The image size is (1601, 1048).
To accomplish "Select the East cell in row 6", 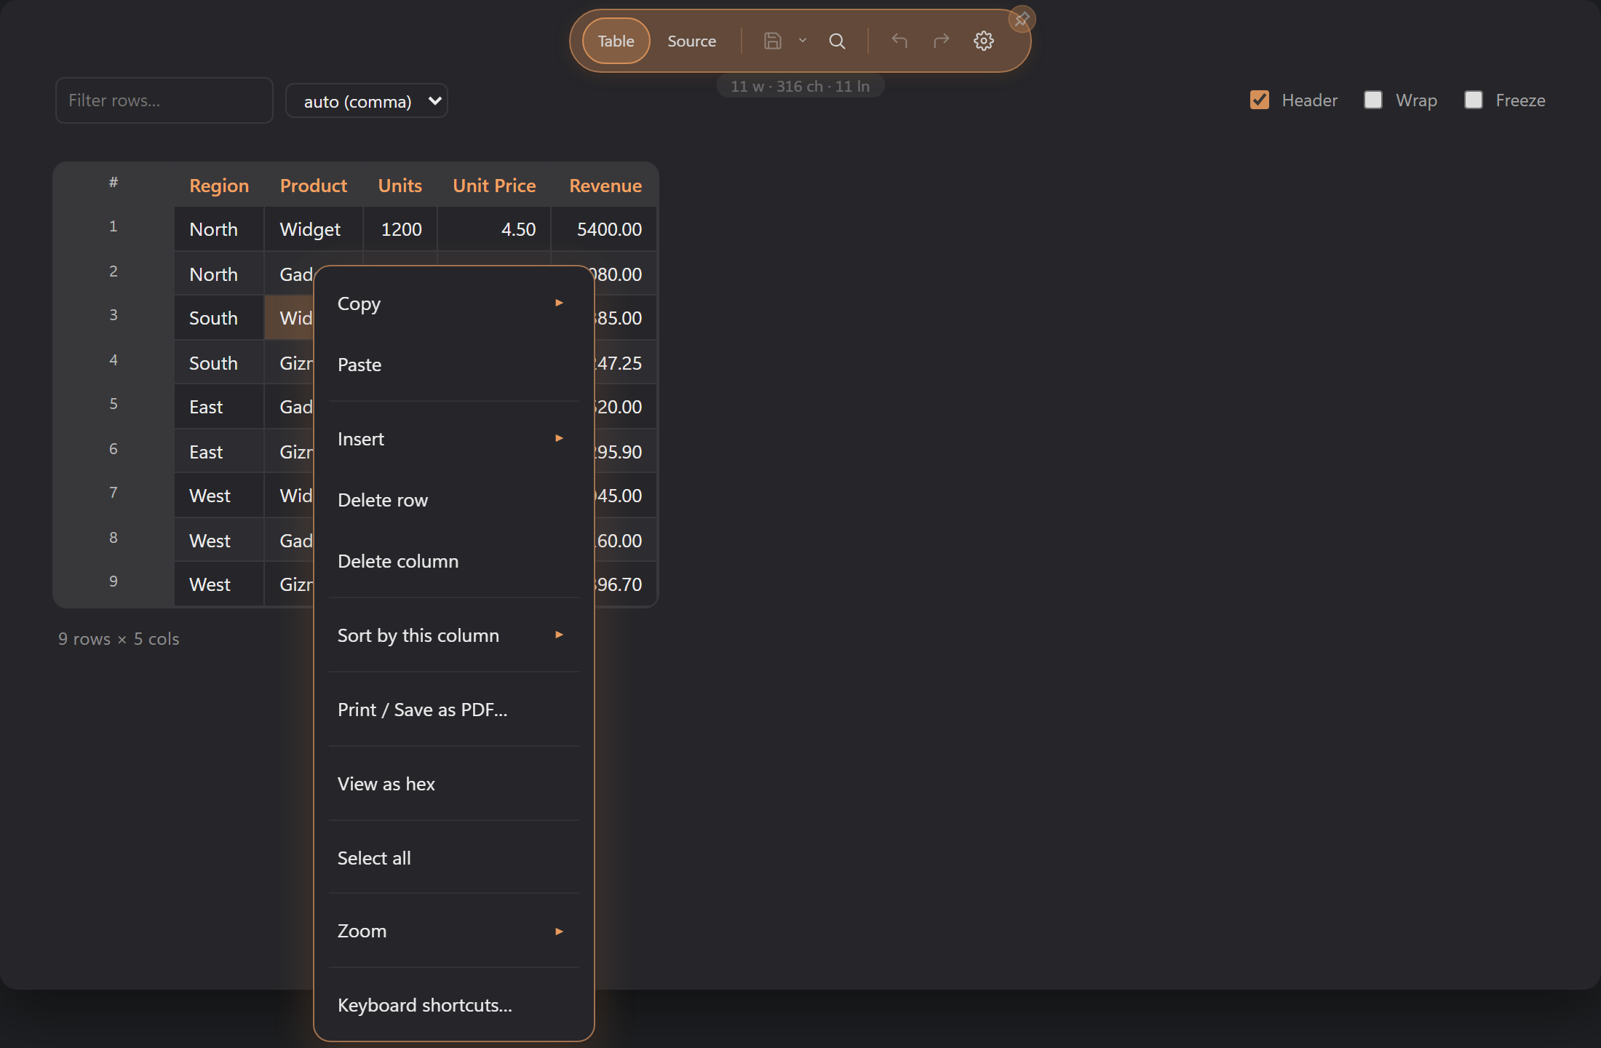I will tap(219, 452).
